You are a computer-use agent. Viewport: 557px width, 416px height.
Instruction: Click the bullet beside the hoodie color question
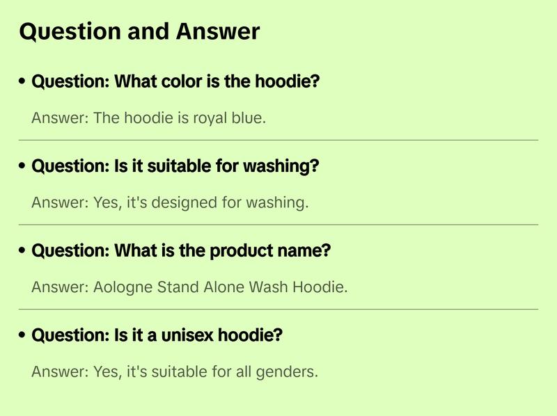tap(22, 82)
